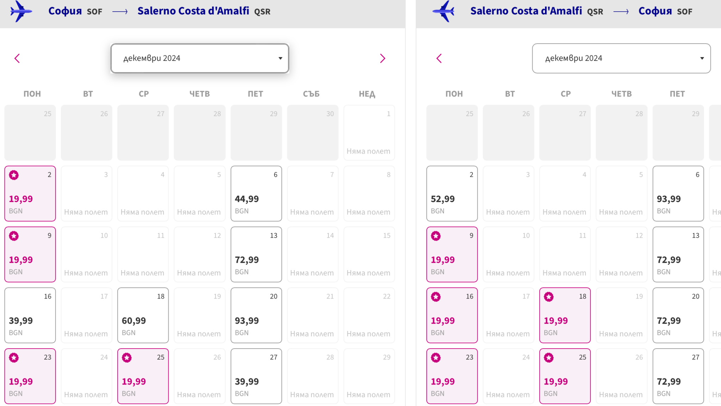The image size is (721, 406).
Task: Pick outbound December 18 fare 60,99 BGN
Action: pyautogui.click(x=143, y=316)
